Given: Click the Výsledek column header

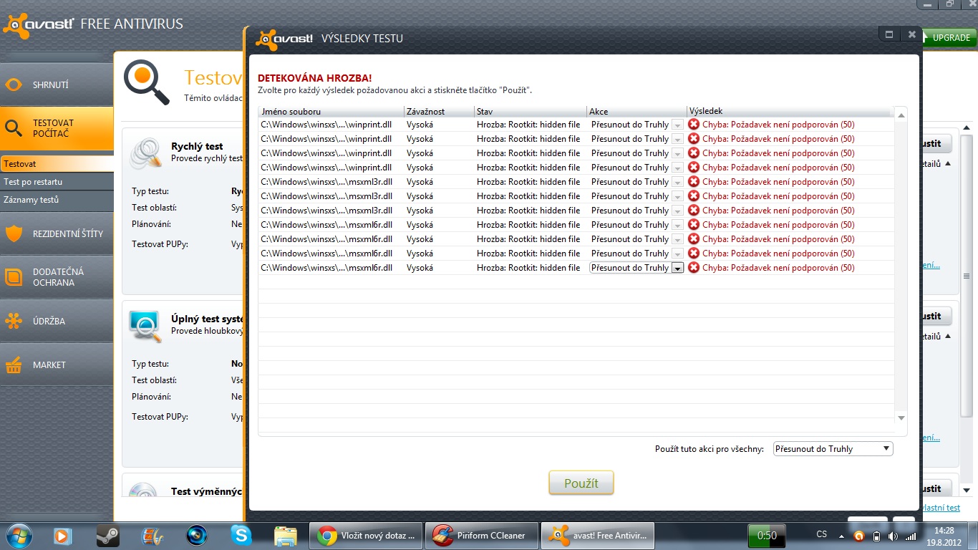Looking at the screenshot, I should click(x=790, y=112).
